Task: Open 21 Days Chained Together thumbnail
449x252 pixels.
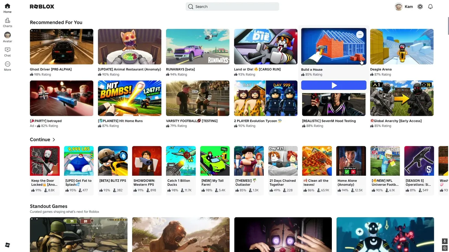Action: click(x=283, y=161)
